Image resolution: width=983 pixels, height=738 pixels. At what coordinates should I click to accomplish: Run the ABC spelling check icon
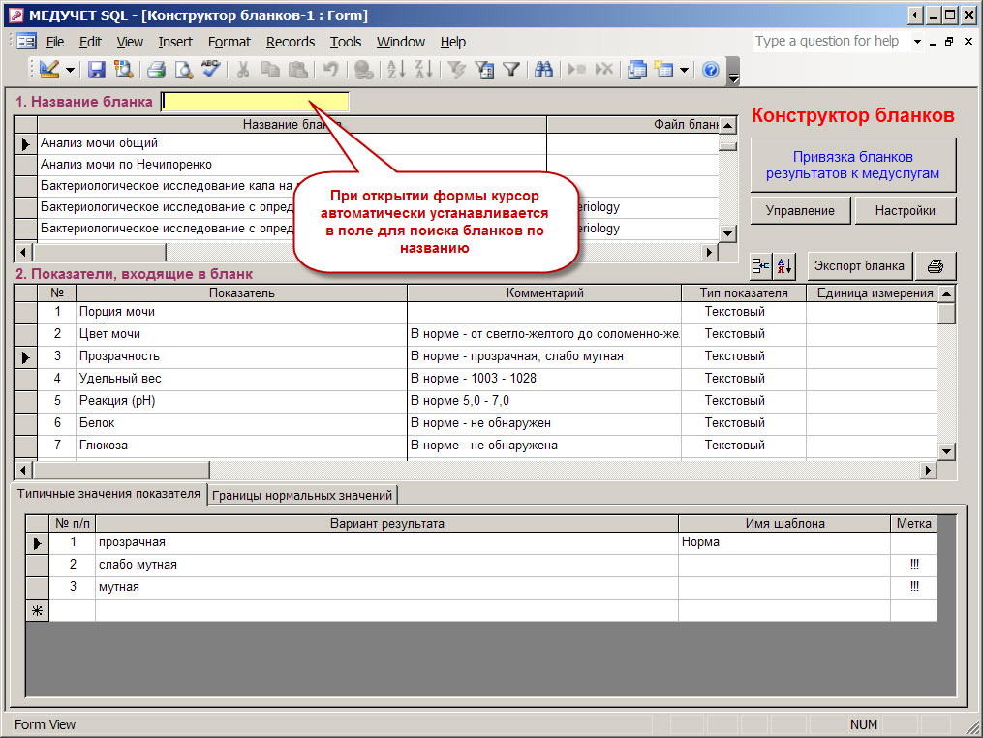[210, 70]
